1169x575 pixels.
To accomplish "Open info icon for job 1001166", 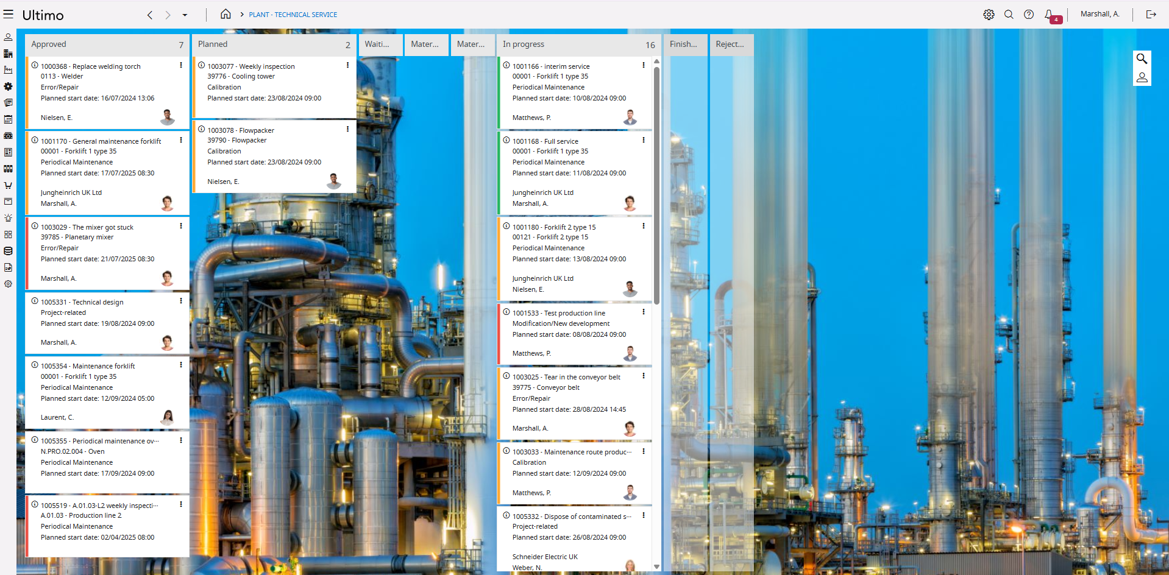I will pyautogui.click(x=506, y=65).
